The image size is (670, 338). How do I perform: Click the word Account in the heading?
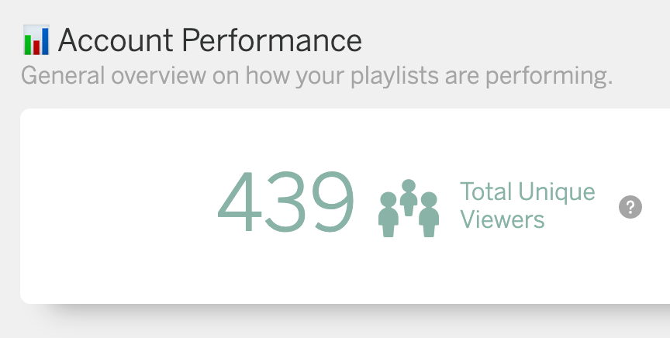pyautogui.click(x=116, y=40)
